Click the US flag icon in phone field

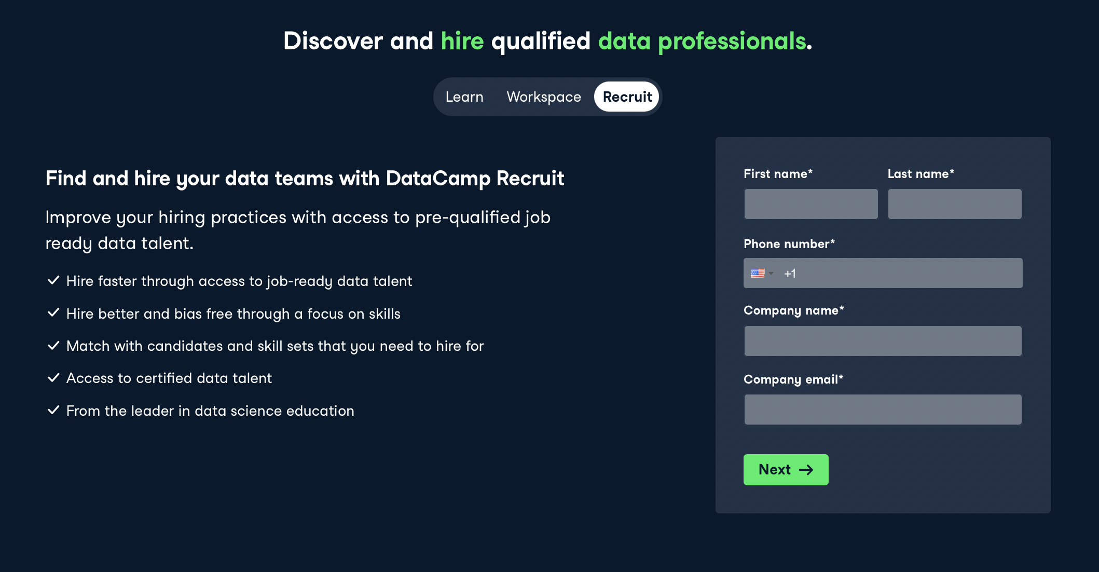point(758,274)
